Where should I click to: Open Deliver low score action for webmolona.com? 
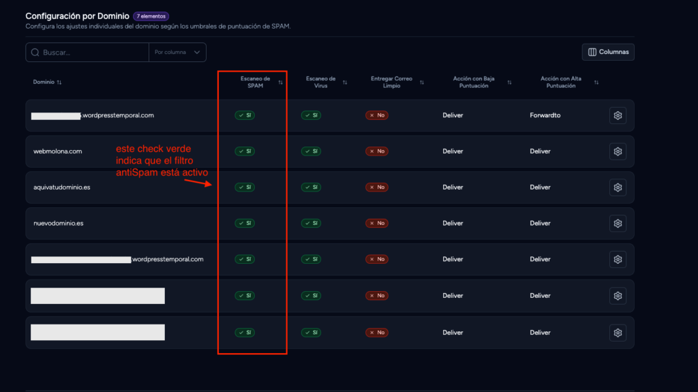click(x=453, y=151)
